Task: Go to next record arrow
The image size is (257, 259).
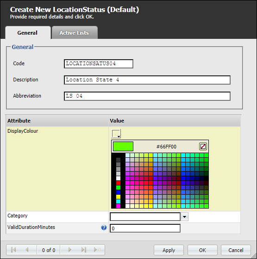Action: click(70, 250)
